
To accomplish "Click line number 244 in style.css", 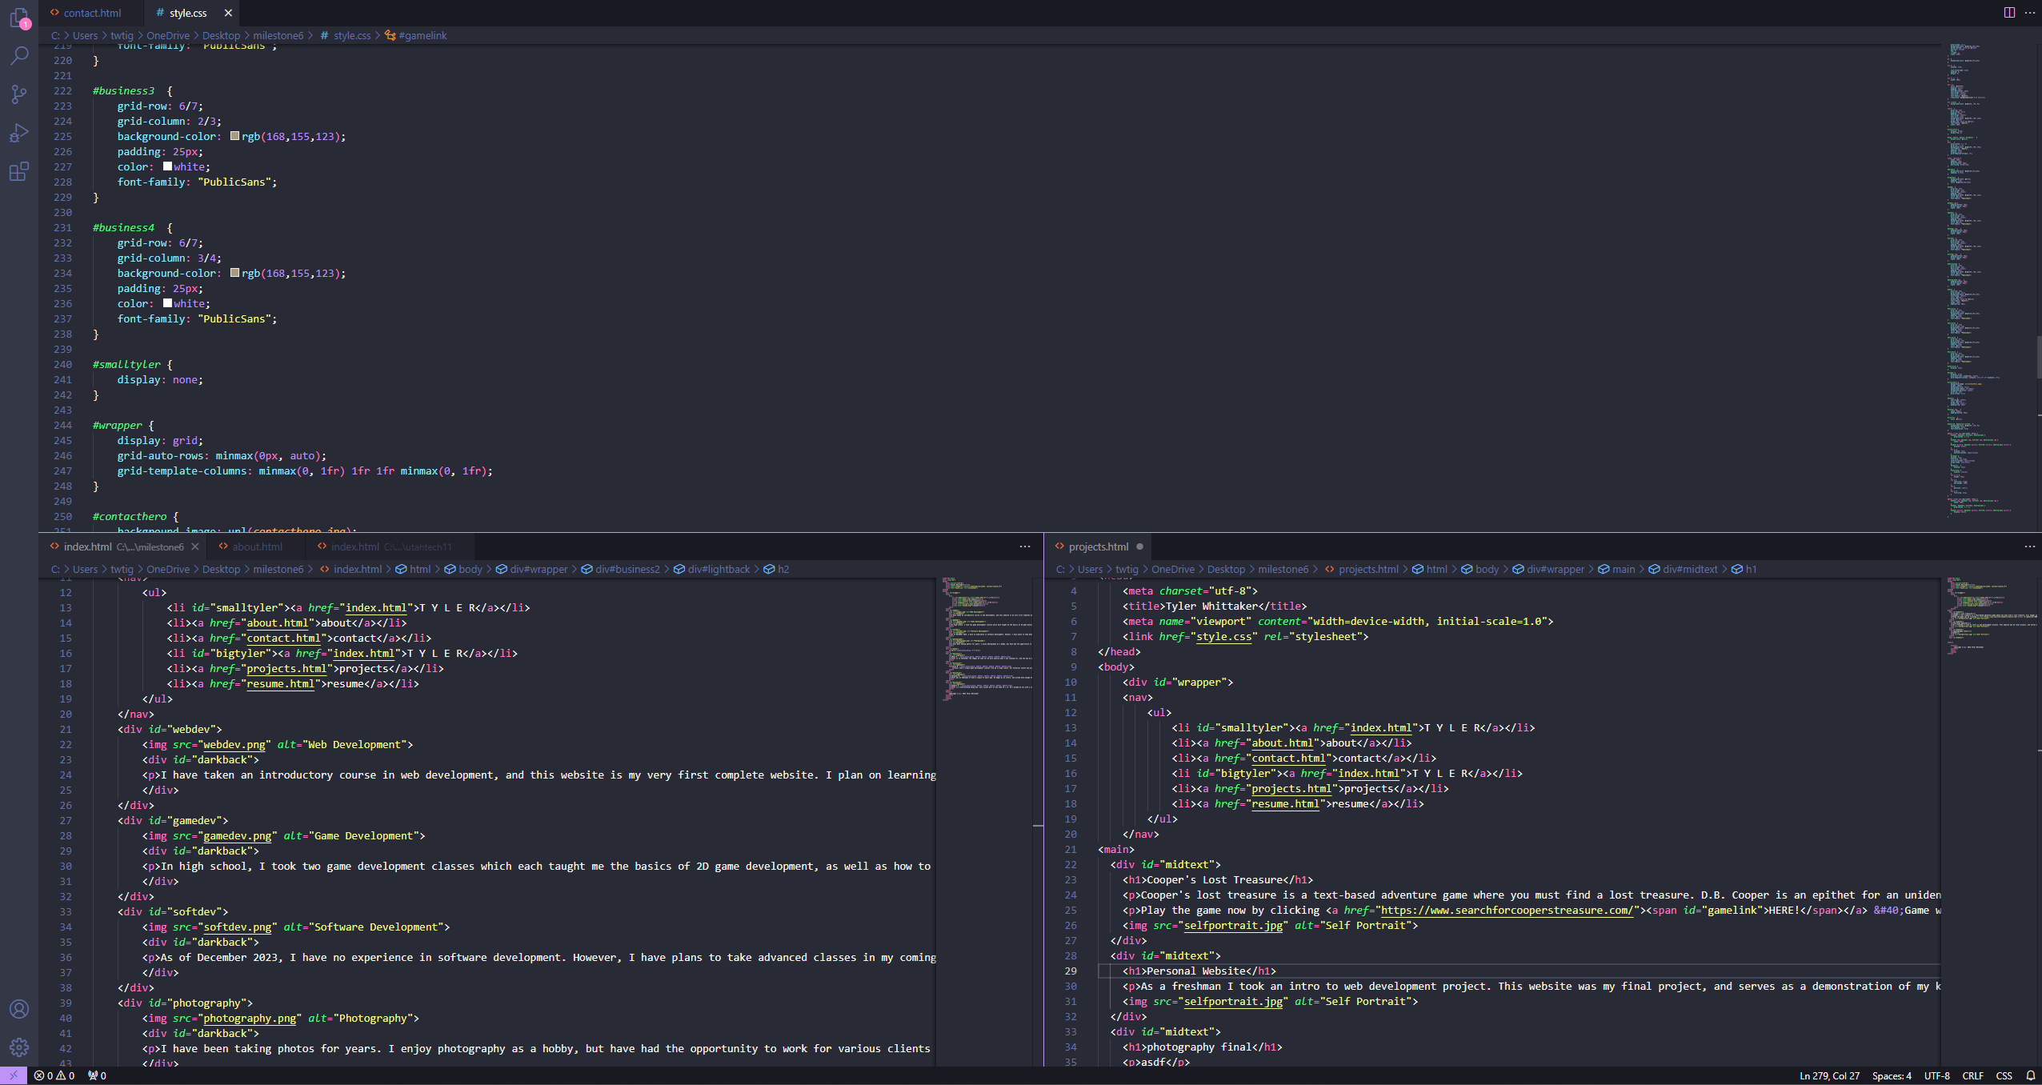I will tap(62, 425).
